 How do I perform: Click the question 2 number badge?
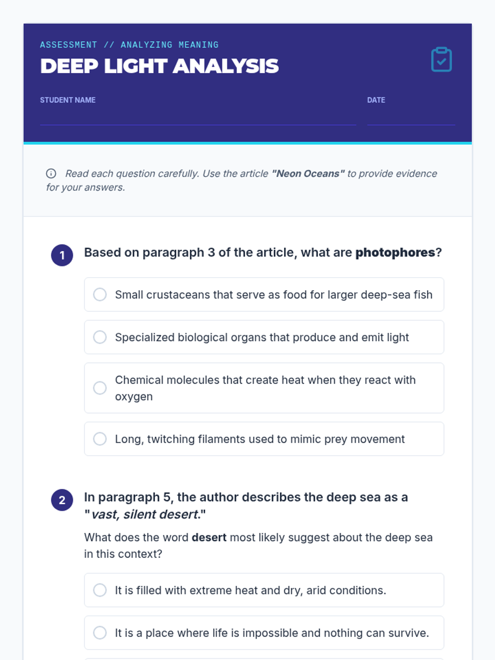pos(62,500)
